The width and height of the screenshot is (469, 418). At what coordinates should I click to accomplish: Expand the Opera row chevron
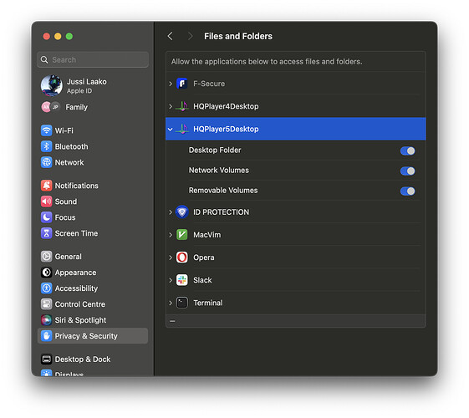[171, 257]
